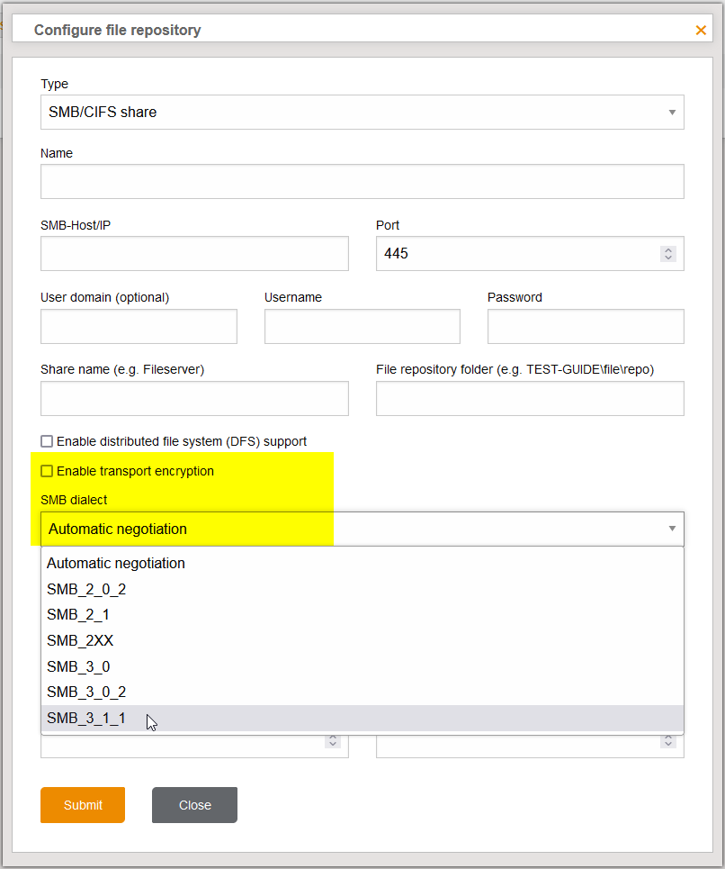Select Automatic negotiation from the open list
Screen dimensions: 725x869
(115, 563)
